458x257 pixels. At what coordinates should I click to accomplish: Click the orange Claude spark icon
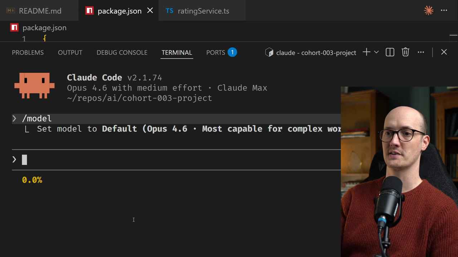(x=429, y=10)
